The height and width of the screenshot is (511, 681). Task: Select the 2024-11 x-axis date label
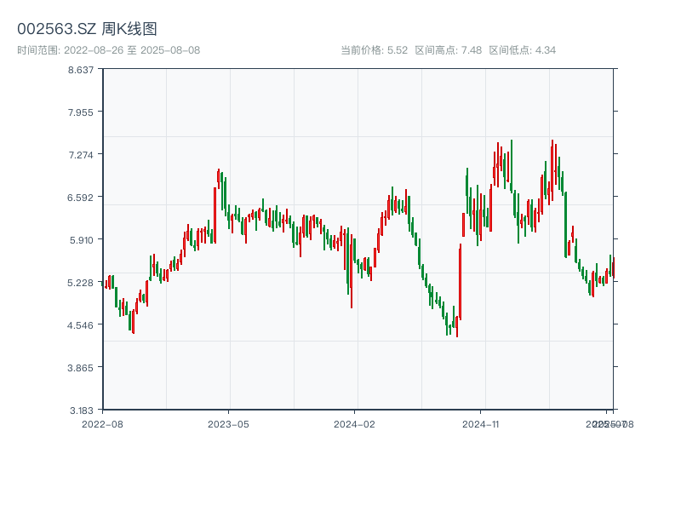(480, 423)
